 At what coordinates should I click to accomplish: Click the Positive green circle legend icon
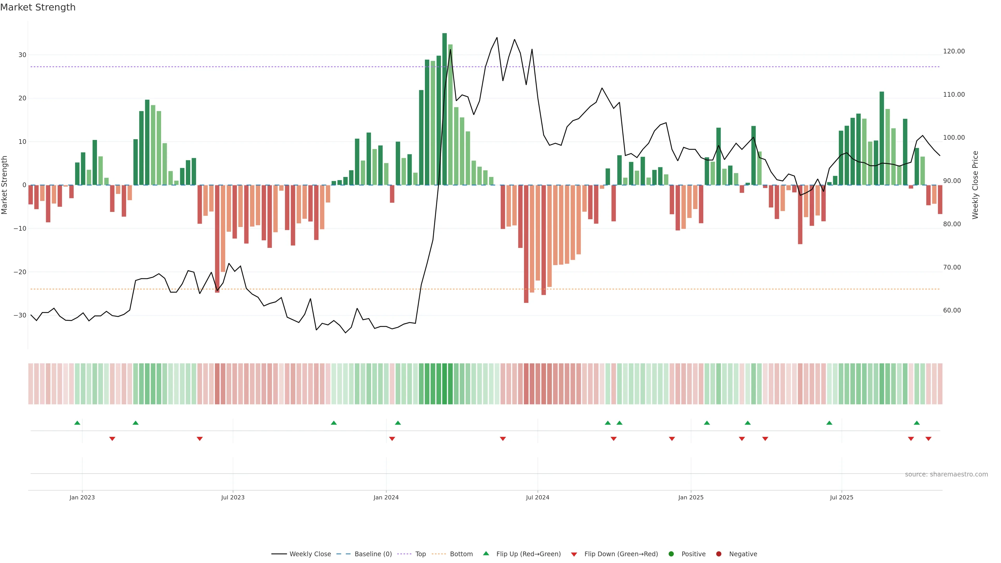pos(671,554)
